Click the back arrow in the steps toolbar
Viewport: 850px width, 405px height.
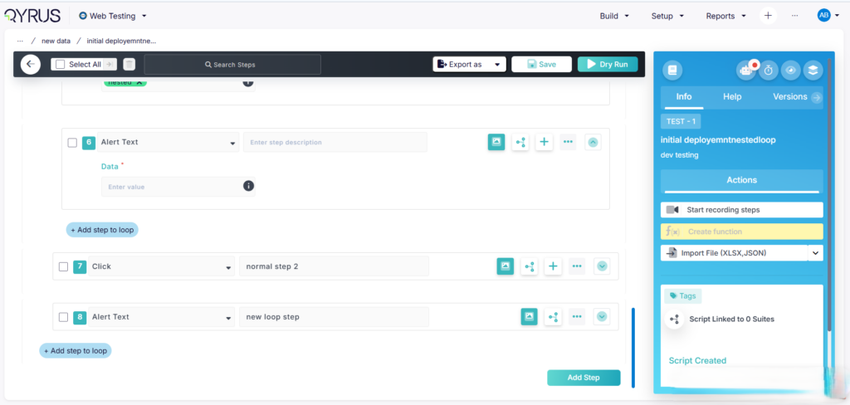tap(31, 64)
